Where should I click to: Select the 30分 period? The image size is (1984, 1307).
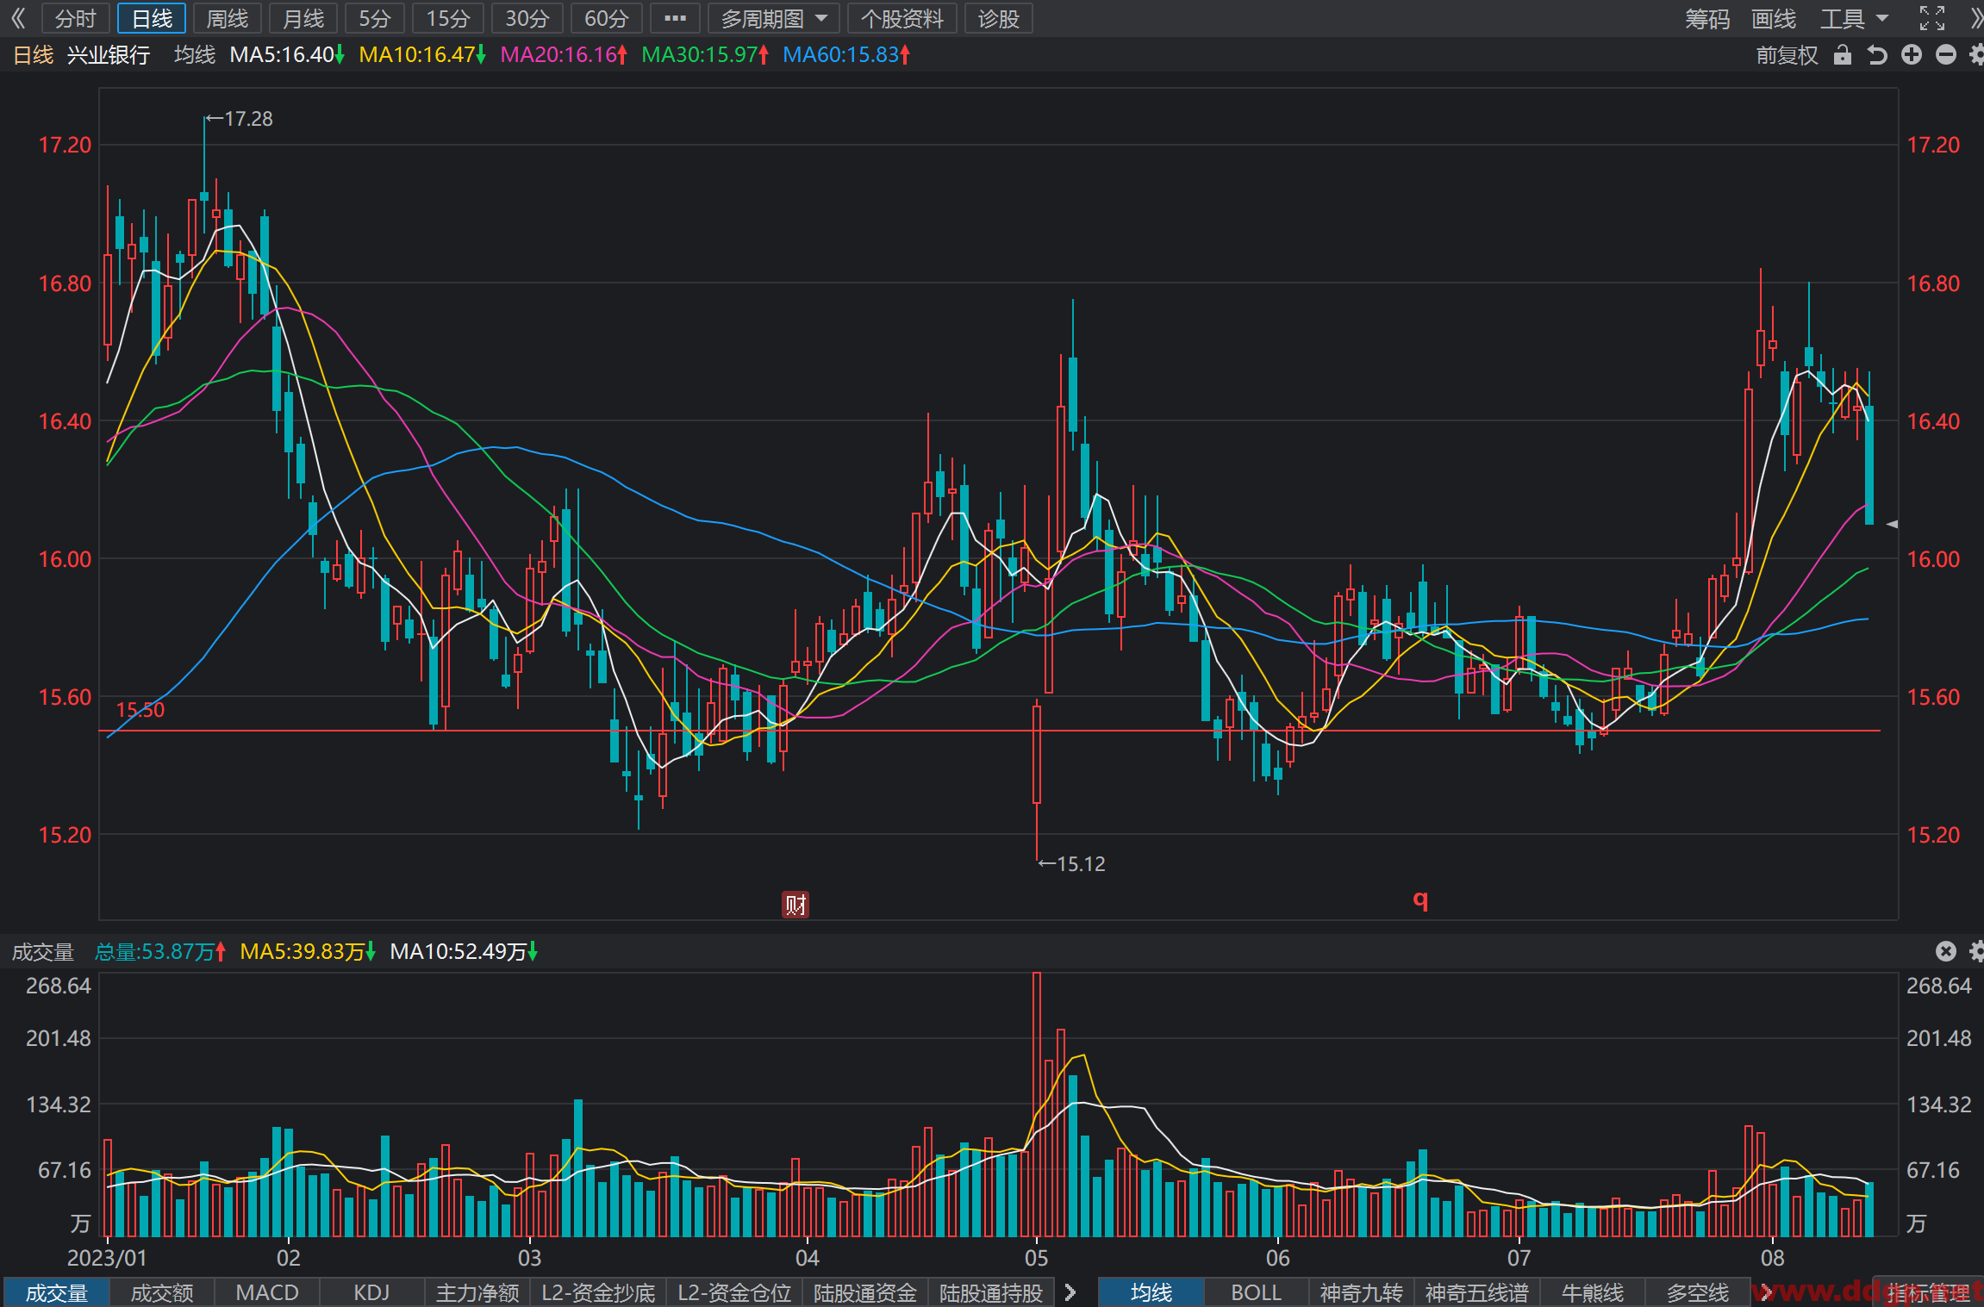pos(527,18)
